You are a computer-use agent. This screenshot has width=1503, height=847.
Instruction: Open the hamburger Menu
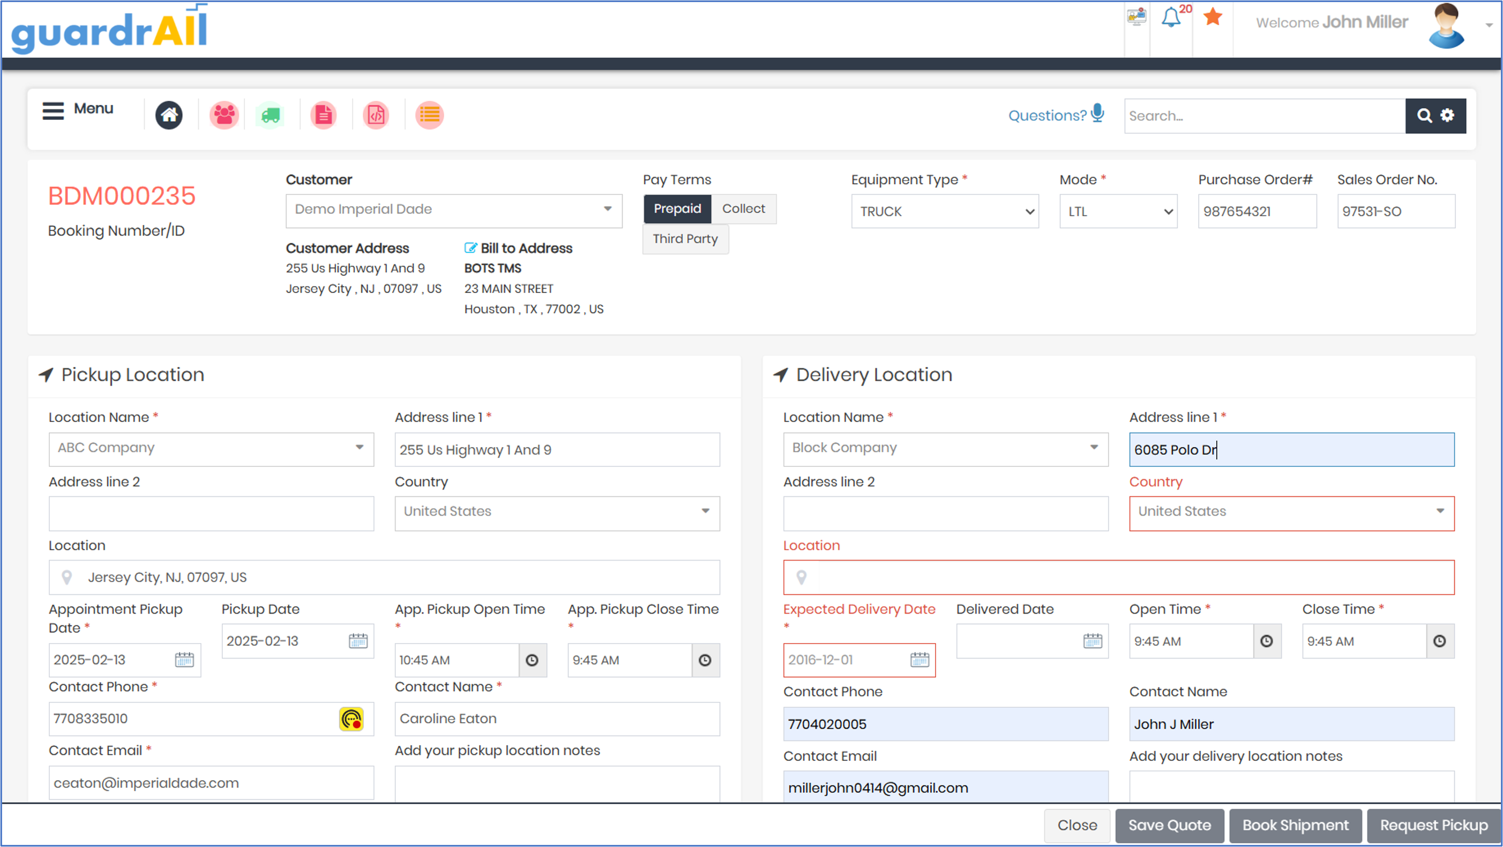[x=78, y=110]
